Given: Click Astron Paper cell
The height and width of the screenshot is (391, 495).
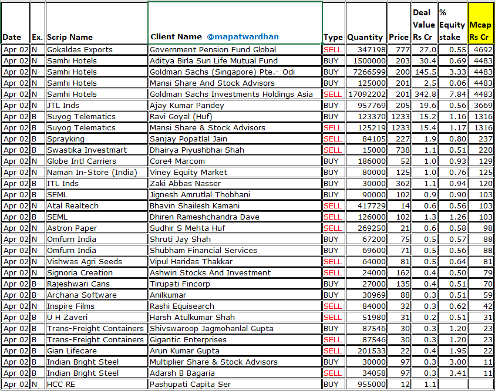Looking at the screenshot, I should [97, 228].
